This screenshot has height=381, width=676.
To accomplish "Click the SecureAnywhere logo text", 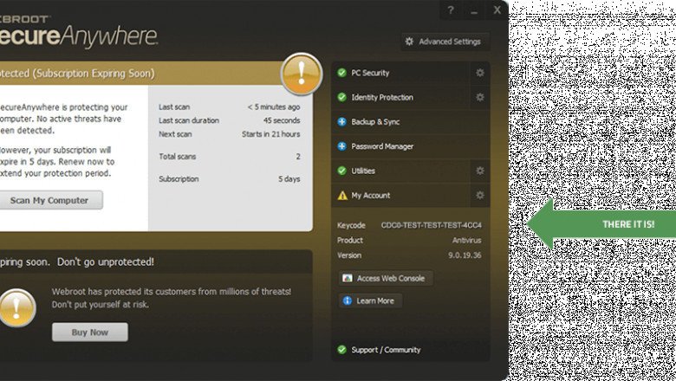I will click(x=79, y=36).
